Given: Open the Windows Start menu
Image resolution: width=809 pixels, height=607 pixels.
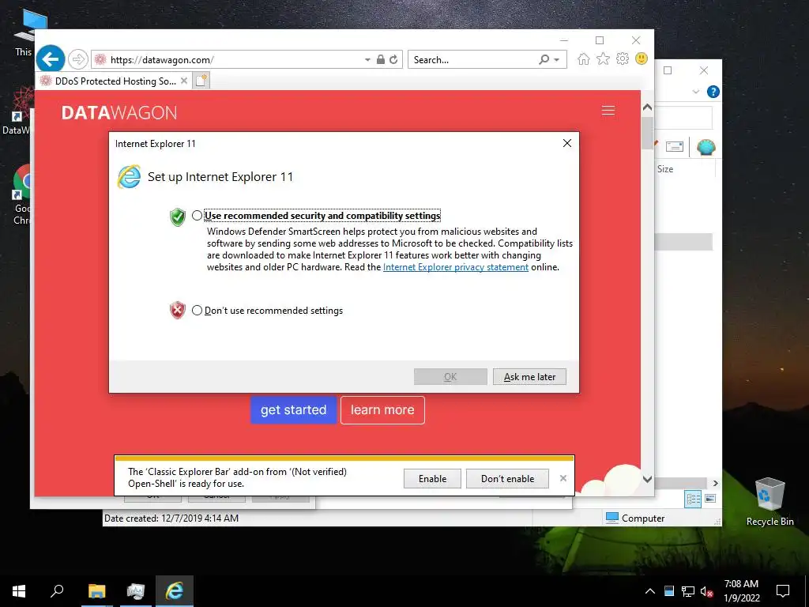Looking at the screenshot, I should click(x=19, y=591).
